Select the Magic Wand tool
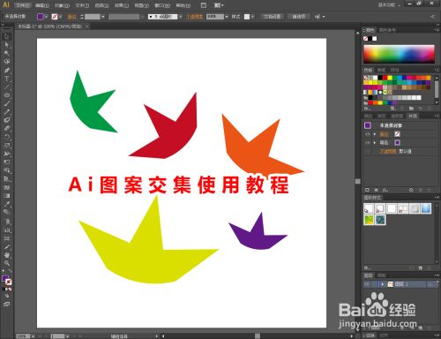441x339 pixels. (x=6, y=53)
